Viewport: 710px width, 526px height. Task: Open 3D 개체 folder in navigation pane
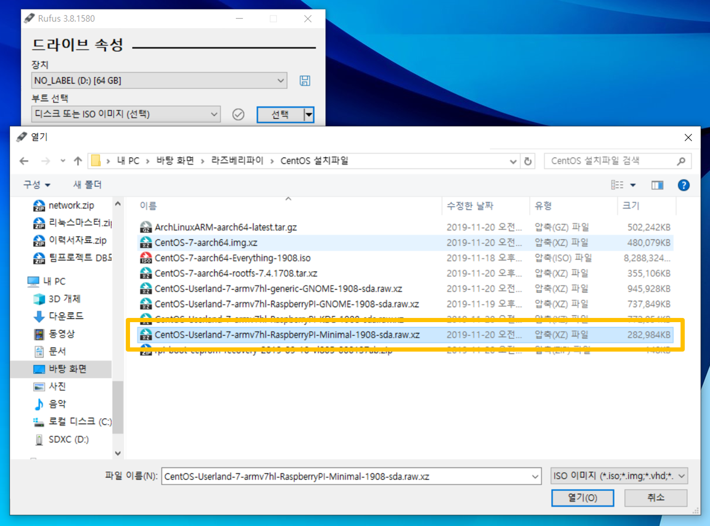tap(57, 299)
